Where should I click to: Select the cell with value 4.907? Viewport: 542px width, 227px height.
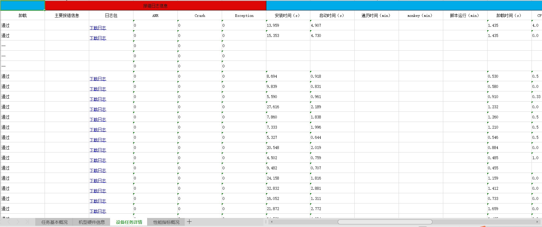[x=332, y=25]
